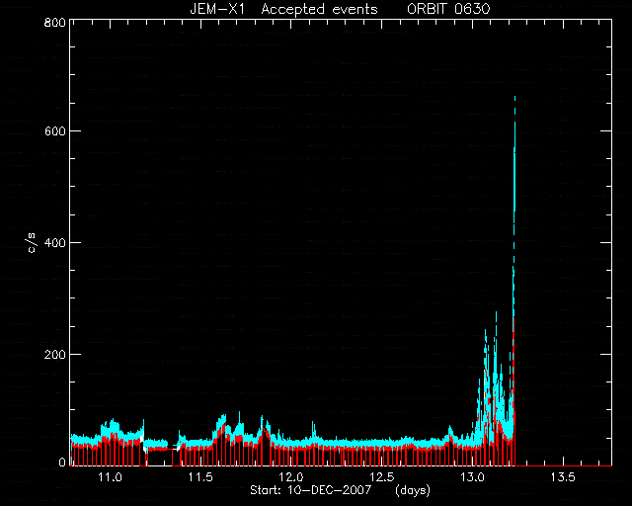Click the Start: 10-DEC-2007 date label

coord(310,490)
